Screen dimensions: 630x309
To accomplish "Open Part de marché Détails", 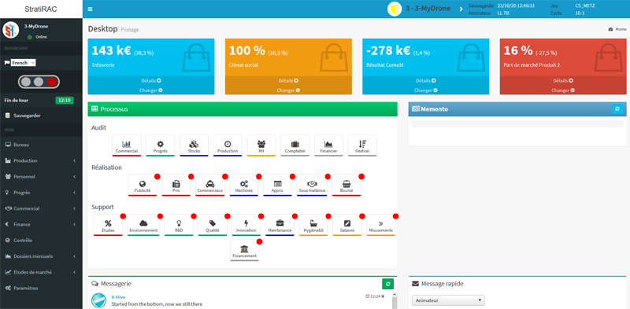I will (563, 81).
